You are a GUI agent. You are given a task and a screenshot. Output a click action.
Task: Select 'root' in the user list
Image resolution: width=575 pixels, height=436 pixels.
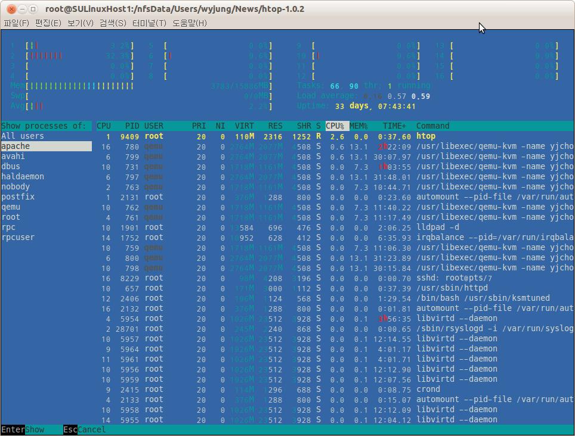click(x=46, y=217)
